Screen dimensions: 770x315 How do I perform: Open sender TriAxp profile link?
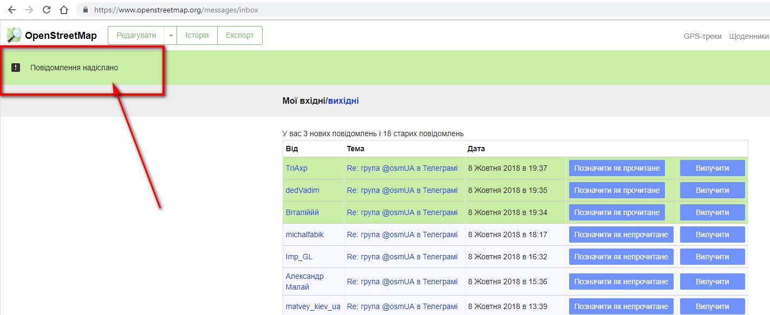click(x=296, y=168)
